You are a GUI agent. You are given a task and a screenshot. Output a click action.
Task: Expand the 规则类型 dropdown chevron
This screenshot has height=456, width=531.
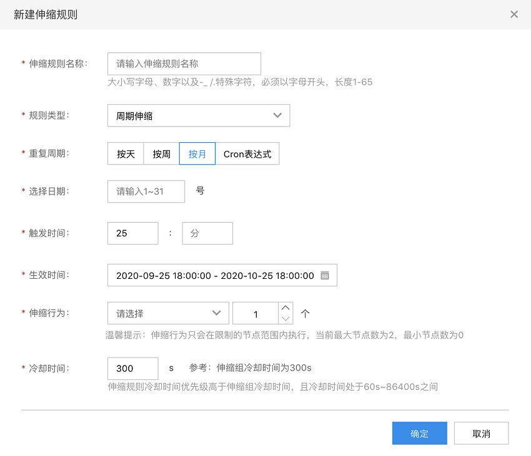click(x=277, y=115)
